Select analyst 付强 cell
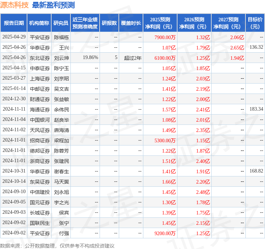 [x=61, y=233]
